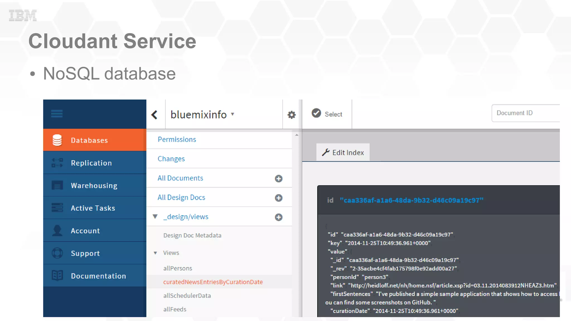Open the Permissions link
The height and width of the screenshot is (321, 571).
point(177,139)
